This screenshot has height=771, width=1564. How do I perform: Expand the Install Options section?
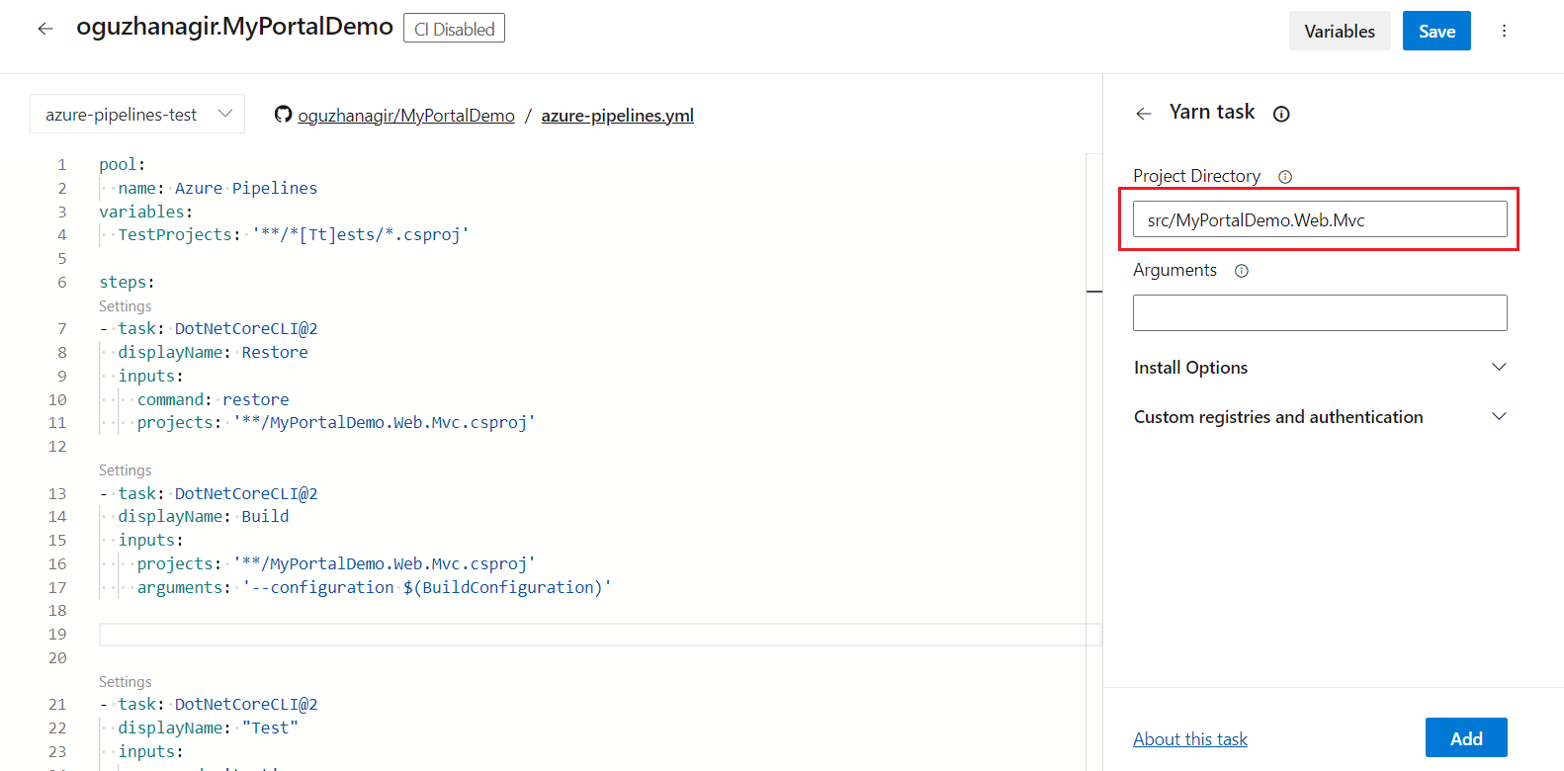click(x=1320, y=368)
